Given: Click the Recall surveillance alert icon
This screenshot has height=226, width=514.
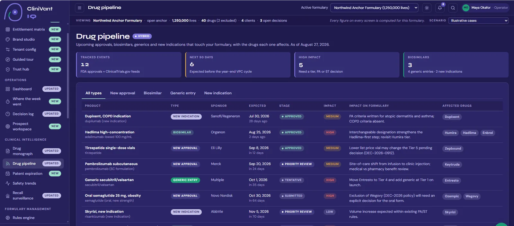Looking at the screenshot, I should click(8, 196).
